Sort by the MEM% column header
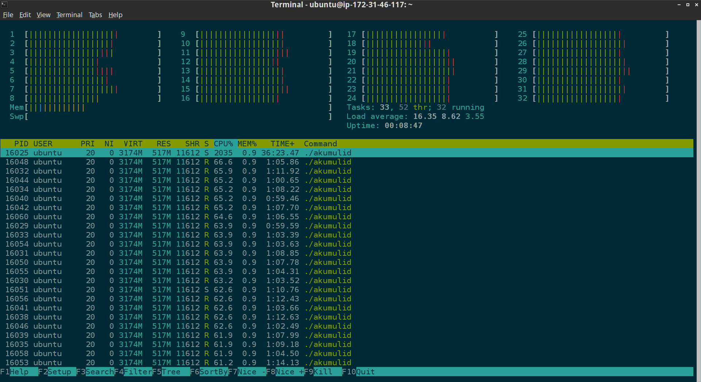The height and width of the screenshot is (382, 701). pyautogui.click(x=247, y=144)
